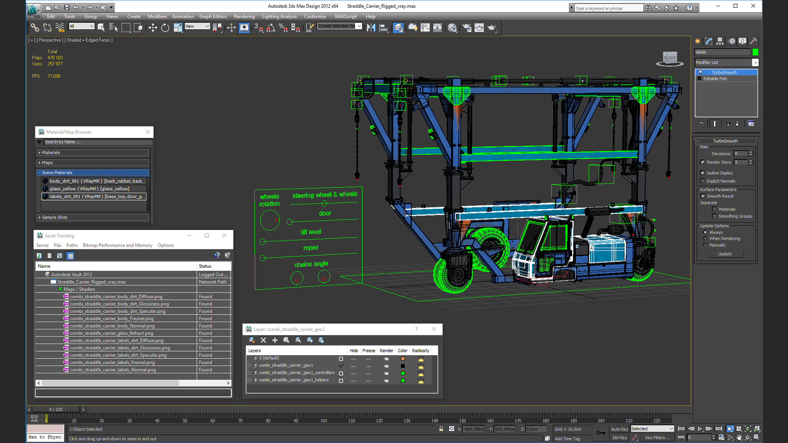
Task: Toggle the 3D Snaps button
Action: 259,27
